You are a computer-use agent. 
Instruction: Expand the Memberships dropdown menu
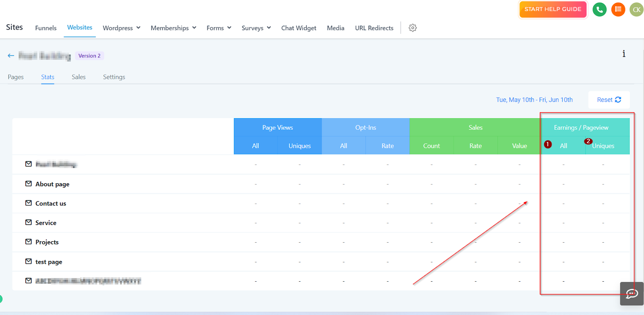(x=173, y=28)
